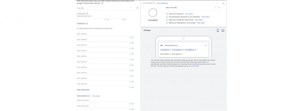Click the Leave feedback link
Image resolution: width=302 pixels, height=111 pixels.
(x=162, y=3)
